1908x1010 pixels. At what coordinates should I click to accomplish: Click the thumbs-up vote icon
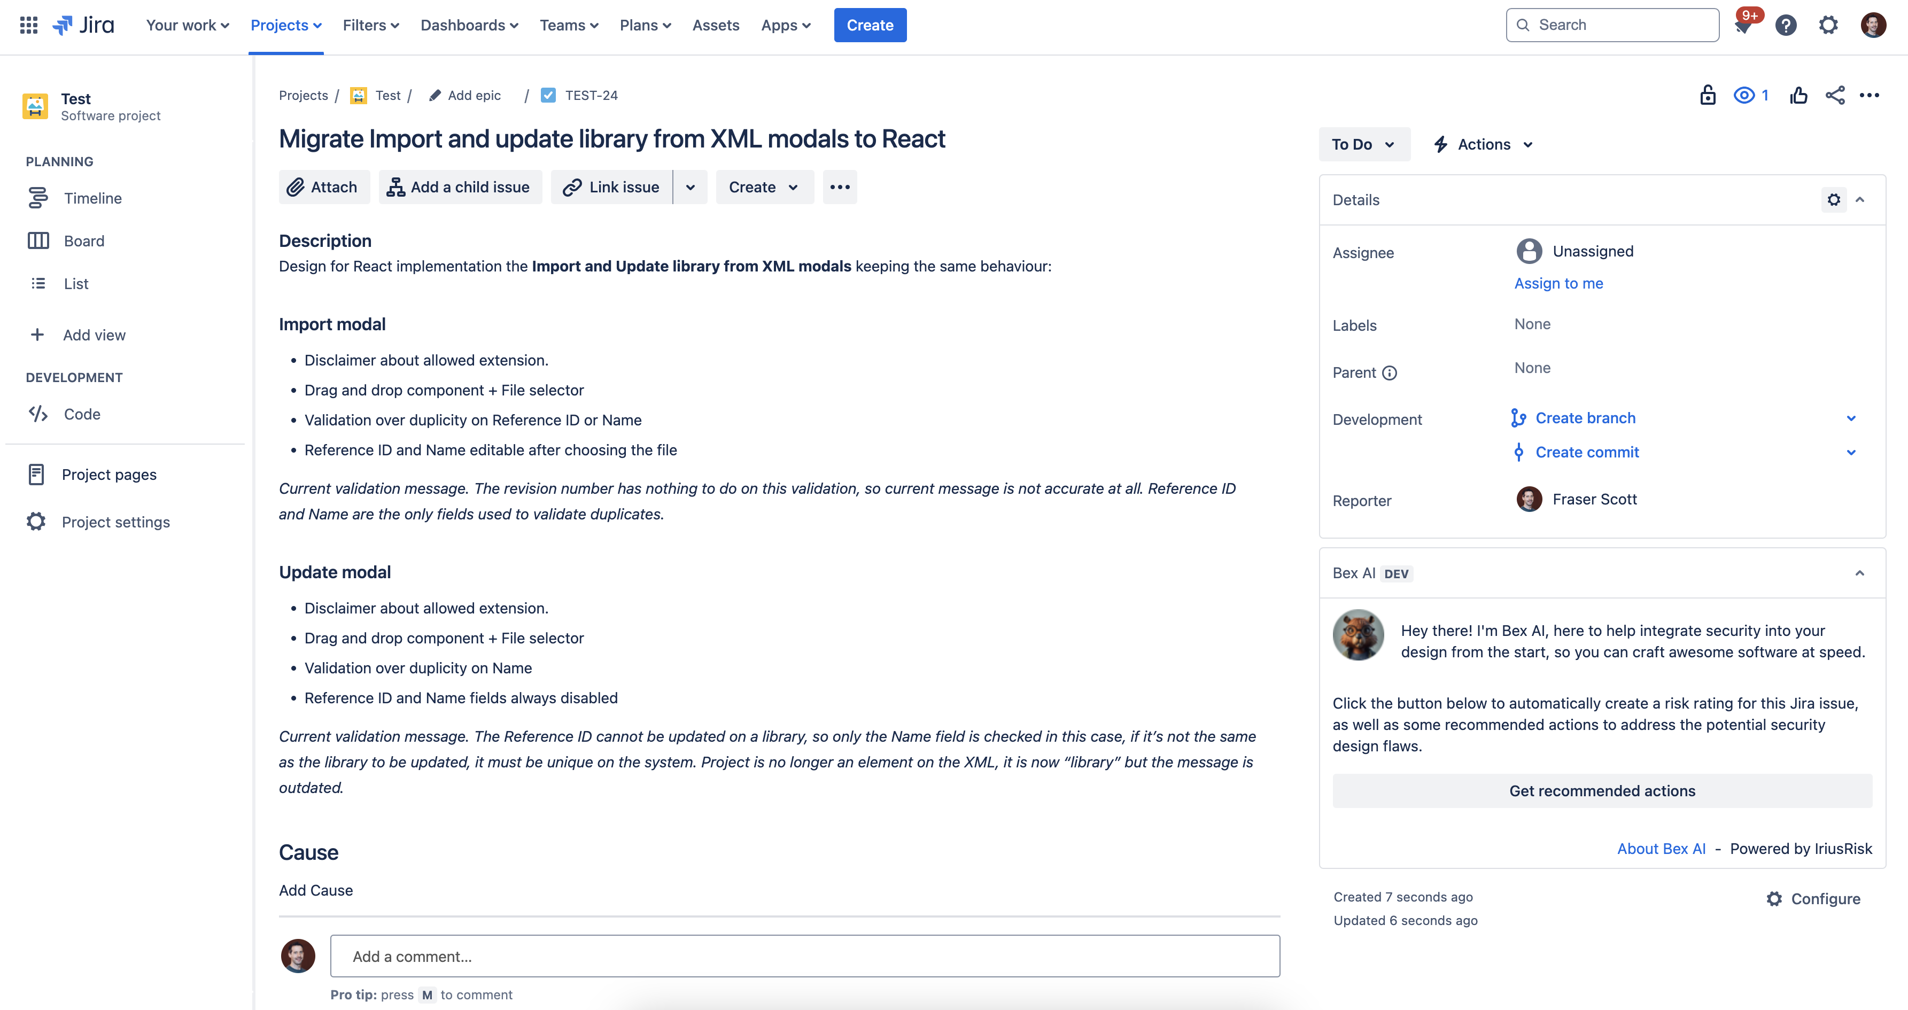coord(1798,96)
